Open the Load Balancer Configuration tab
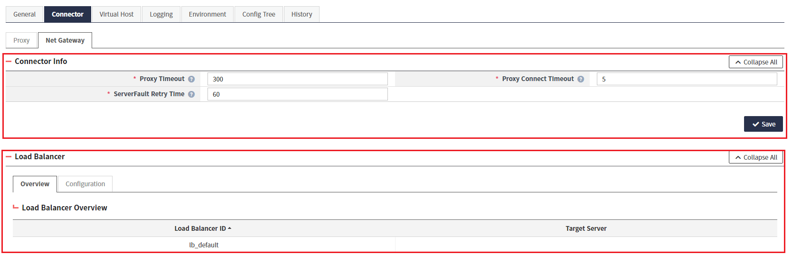Screen dimensions: 792x263 (x=85, y=184)
